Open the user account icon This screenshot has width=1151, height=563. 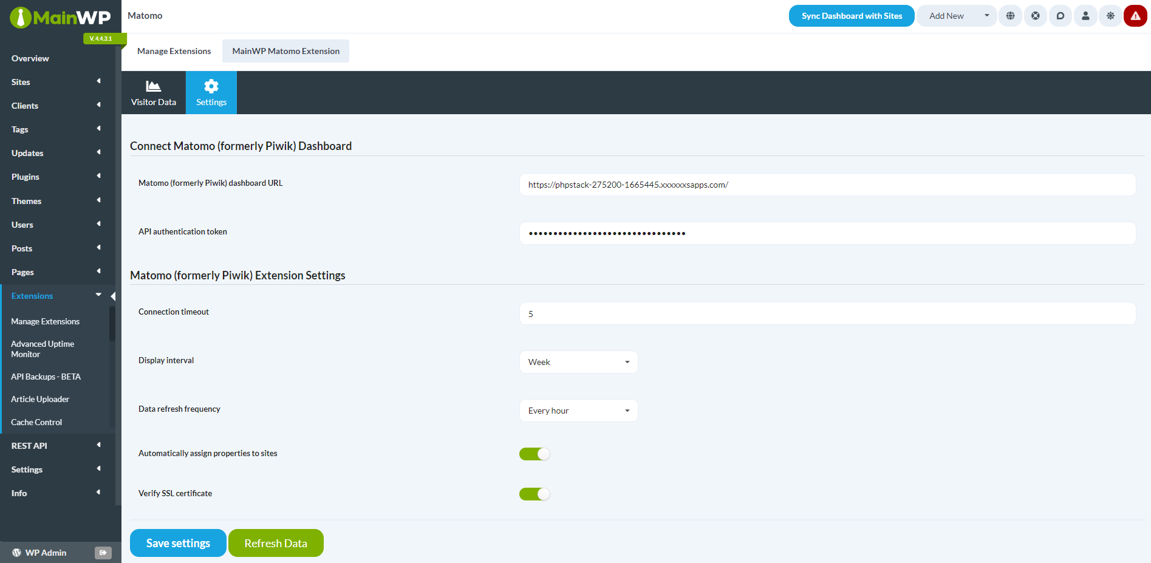1085,16
